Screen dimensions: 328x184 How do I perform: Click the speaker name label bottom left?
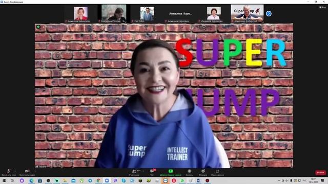[x=41, y=167]
